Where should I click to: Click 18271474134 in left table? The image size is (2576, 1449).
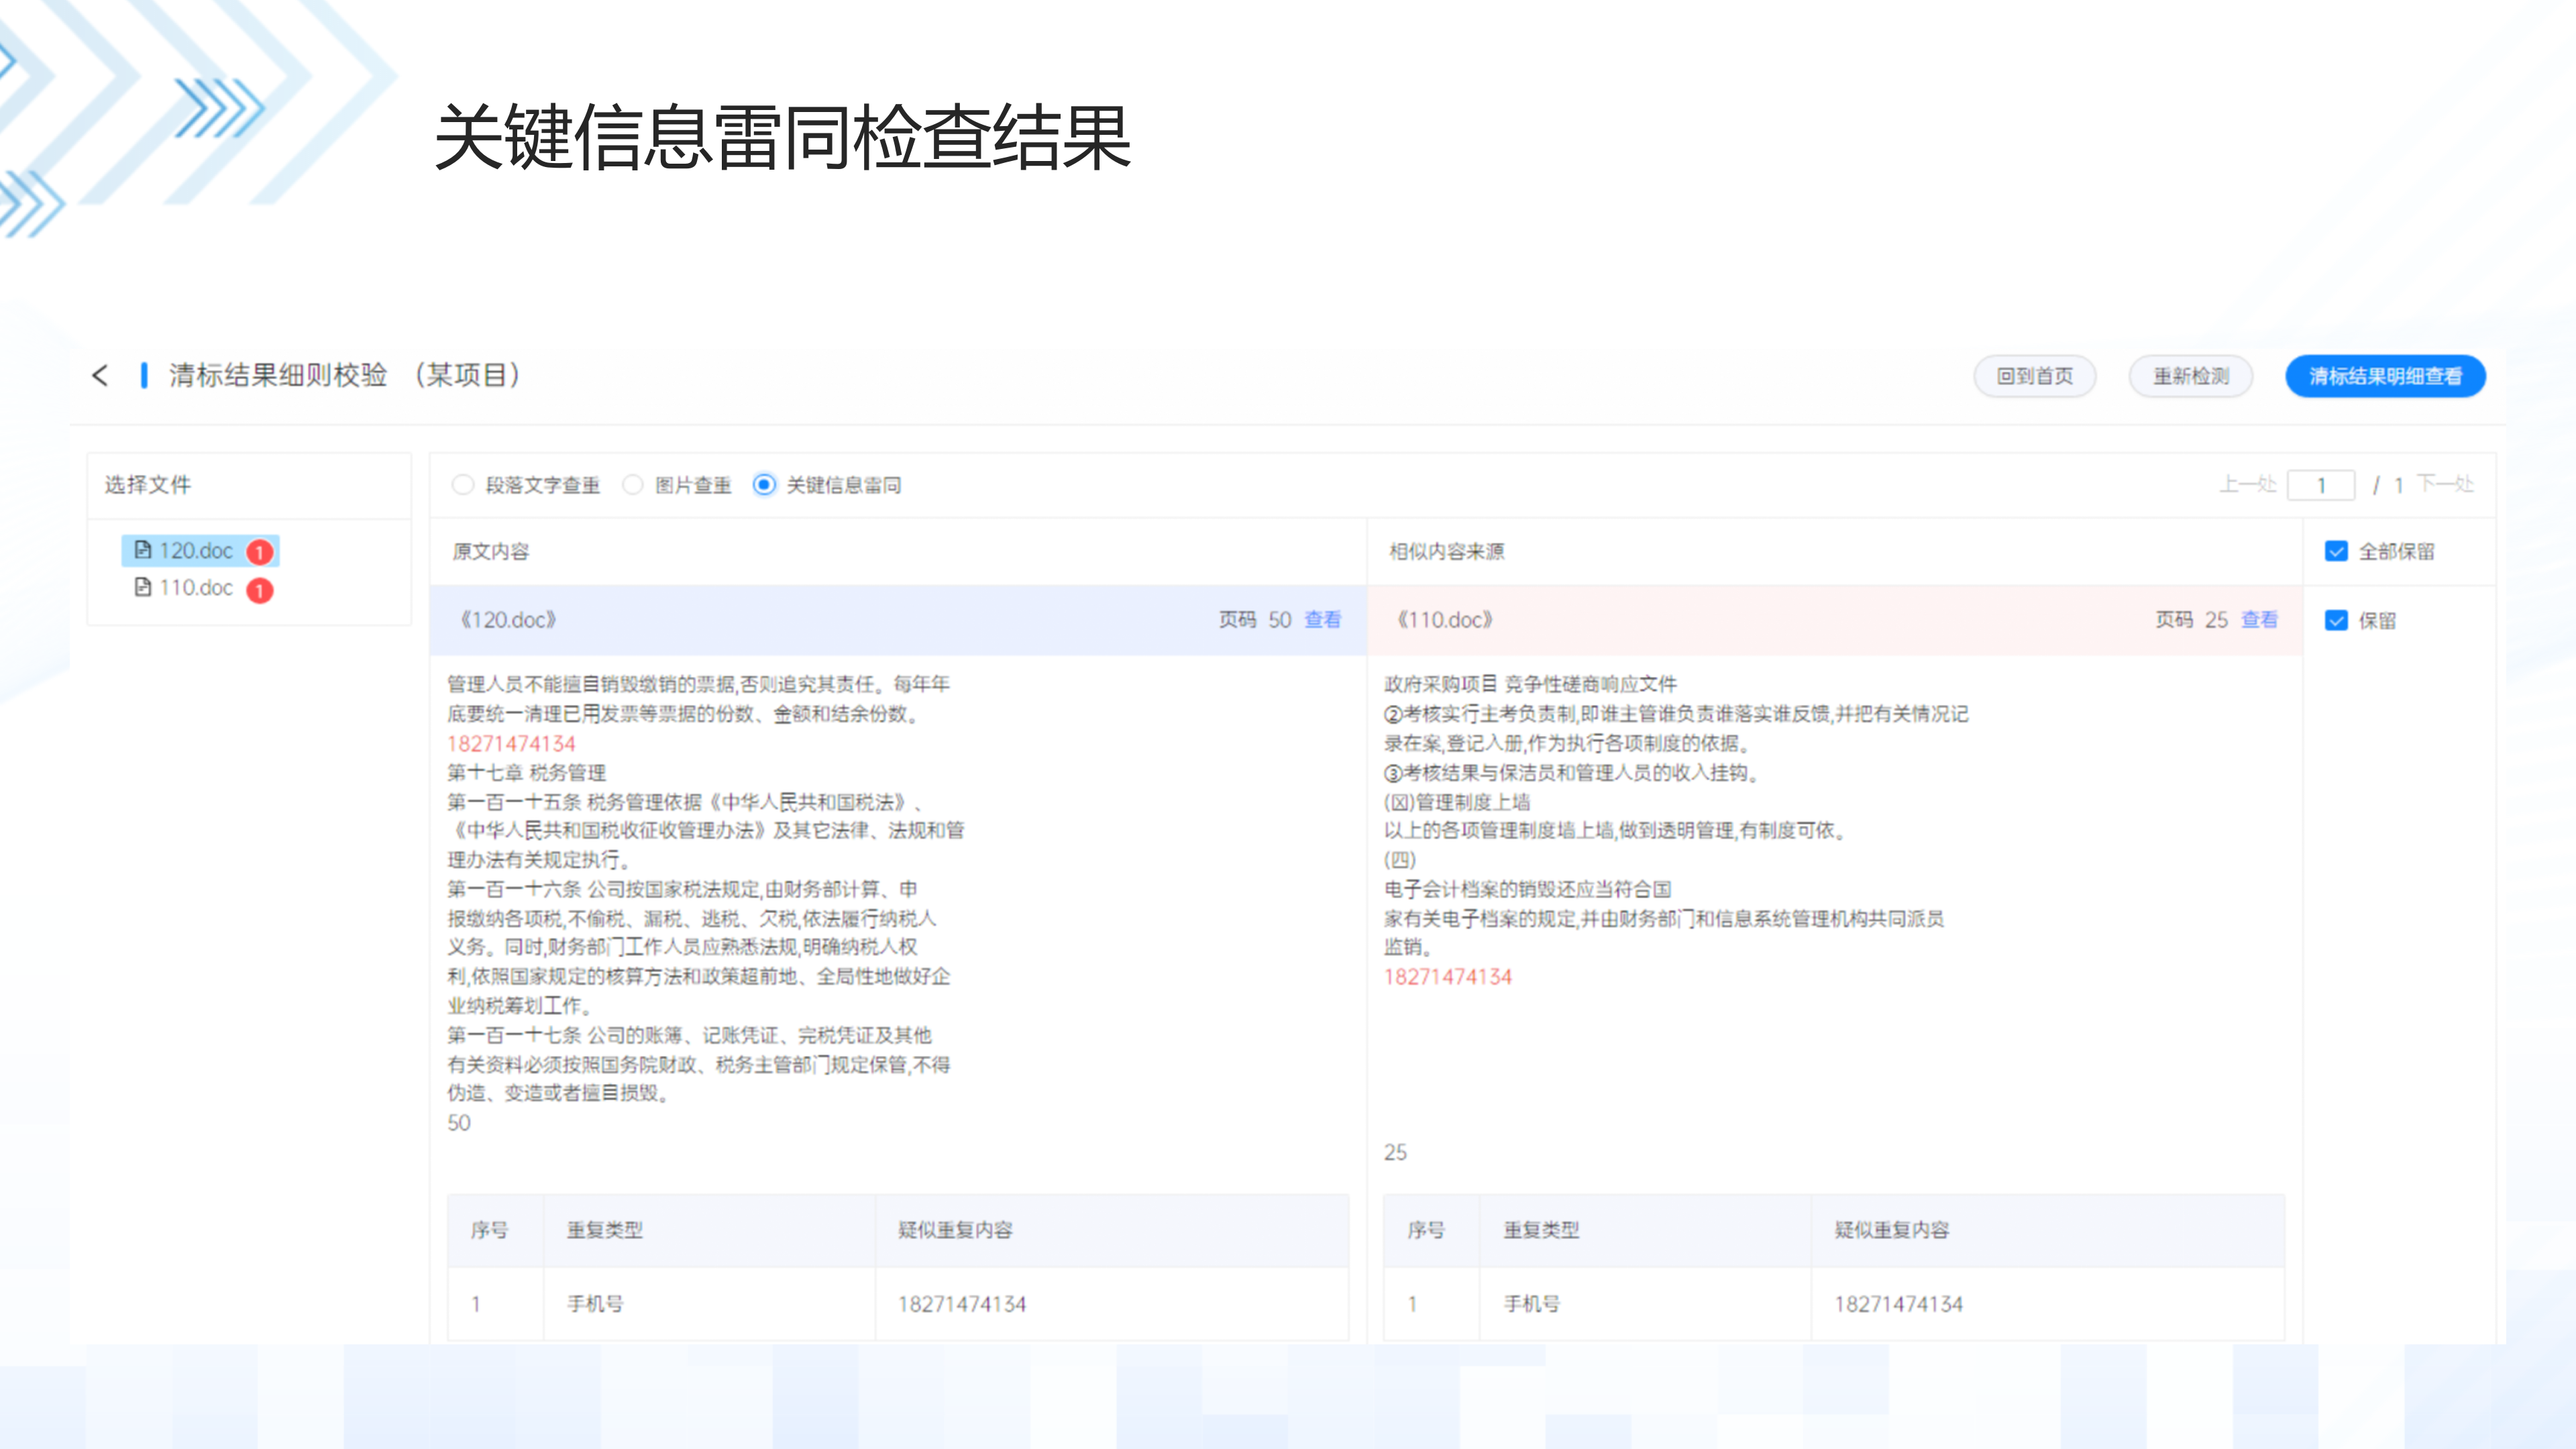pyautogui.click(x=962, y=1304)
